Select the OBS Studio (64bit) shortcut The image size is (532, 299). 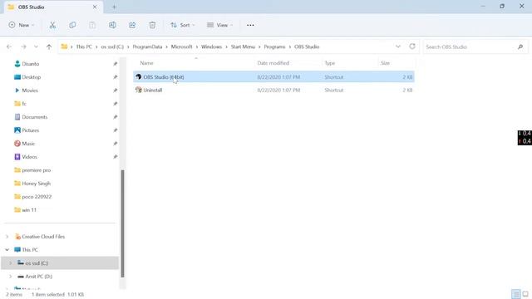273,77
